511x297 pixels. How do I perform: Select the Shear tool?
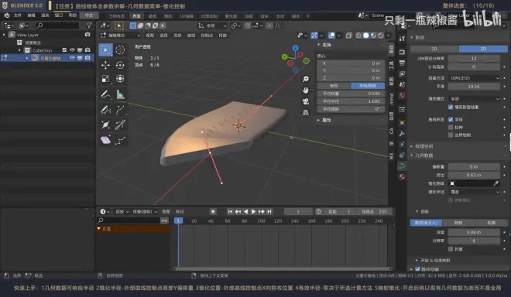coord(105,140)
